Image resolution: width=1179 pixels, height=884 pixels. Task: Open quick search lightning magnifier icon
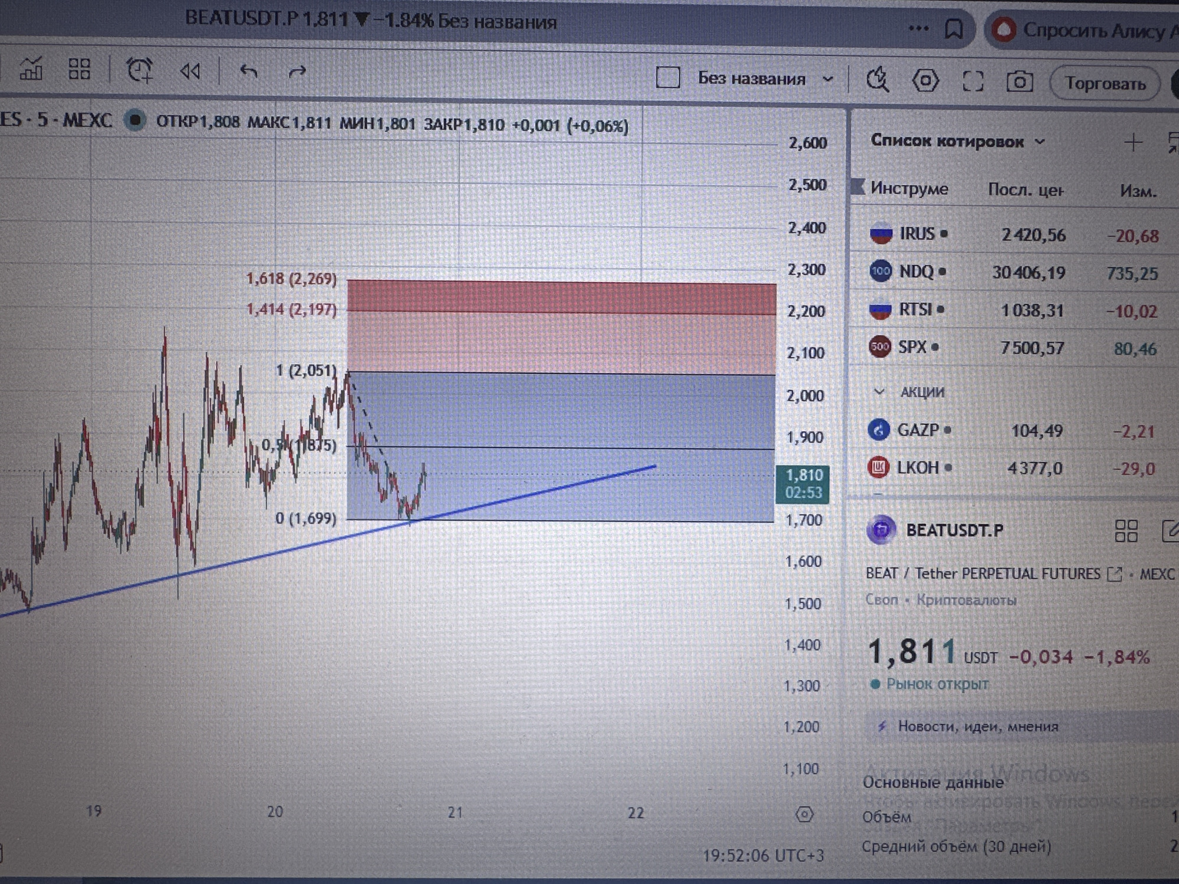[x=878, y=80]
